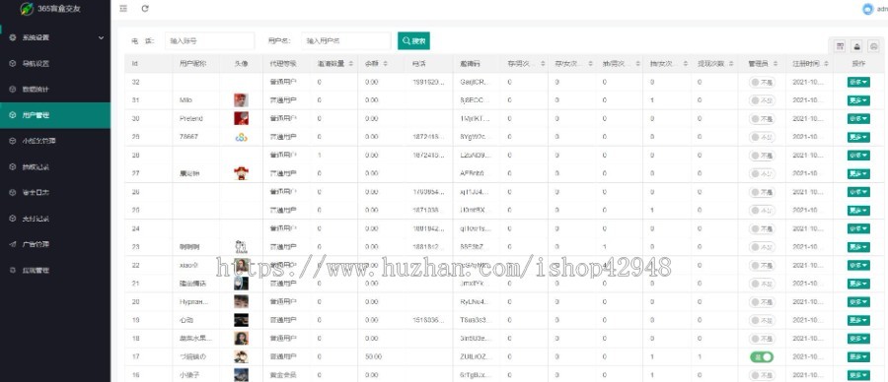Sort the table by 余额 column arrows
888x382 pixels.
[385, 64]
